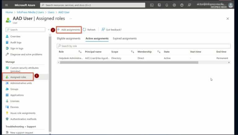This screenshot has height=135, width=238.
Task: Open Authentication methods
Action: coord(23,119)
